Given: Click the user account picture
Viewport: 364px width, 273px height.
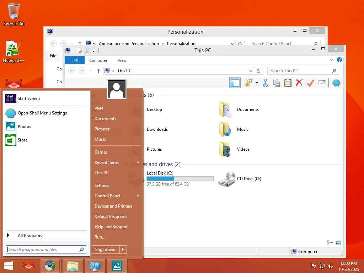Looking at the screenshot, I should [x=117, y=89].
